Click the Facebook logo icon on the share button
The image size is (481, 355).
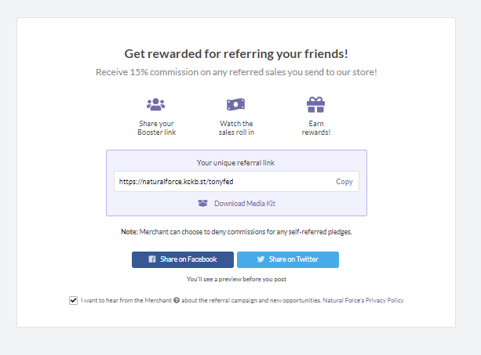tap(152, 259)
